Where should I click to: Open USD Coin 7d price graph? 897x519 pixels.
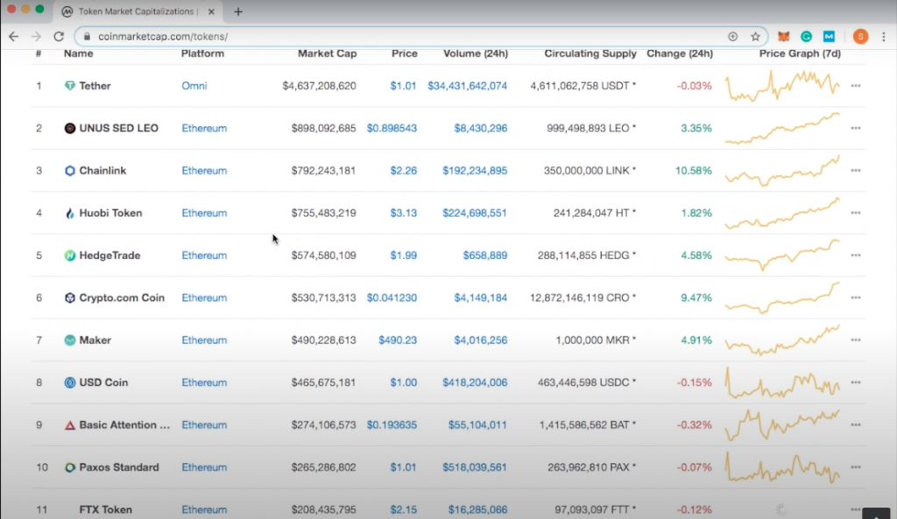pos(782,382)
